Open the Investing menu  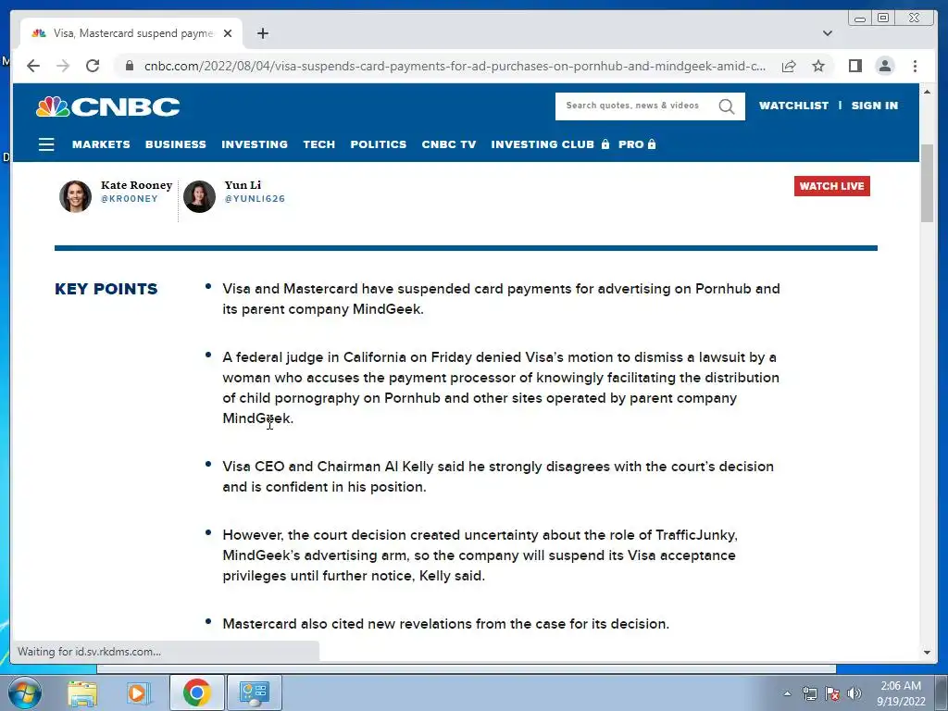[255, 143]
